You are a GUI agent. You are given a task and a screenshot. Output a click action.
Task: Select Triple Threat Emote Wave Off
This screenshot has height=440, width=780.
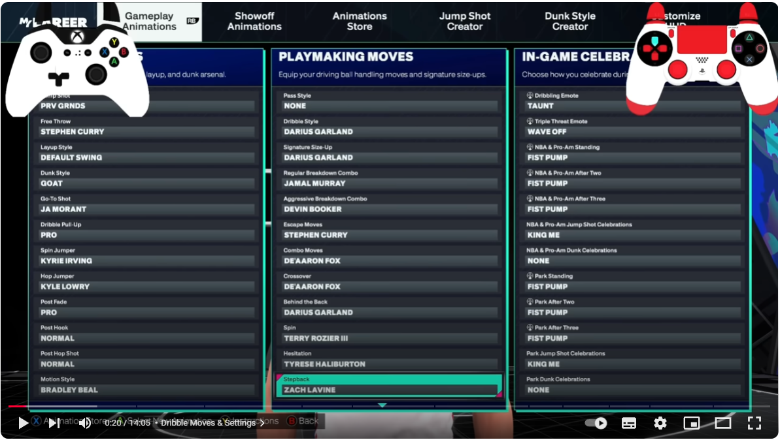[x=632, y=127]
